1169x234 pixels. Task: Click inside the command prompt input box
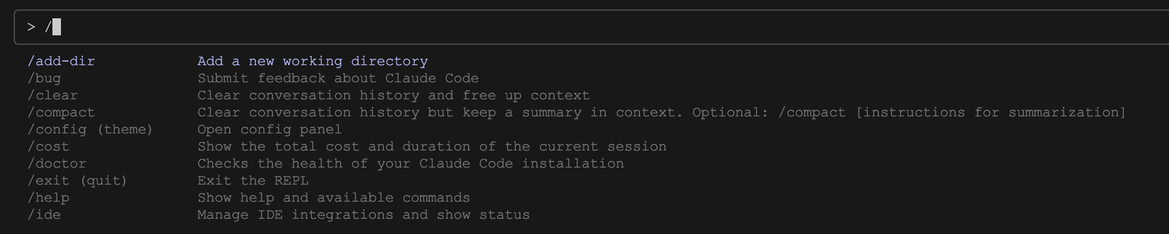pos(591,27)
